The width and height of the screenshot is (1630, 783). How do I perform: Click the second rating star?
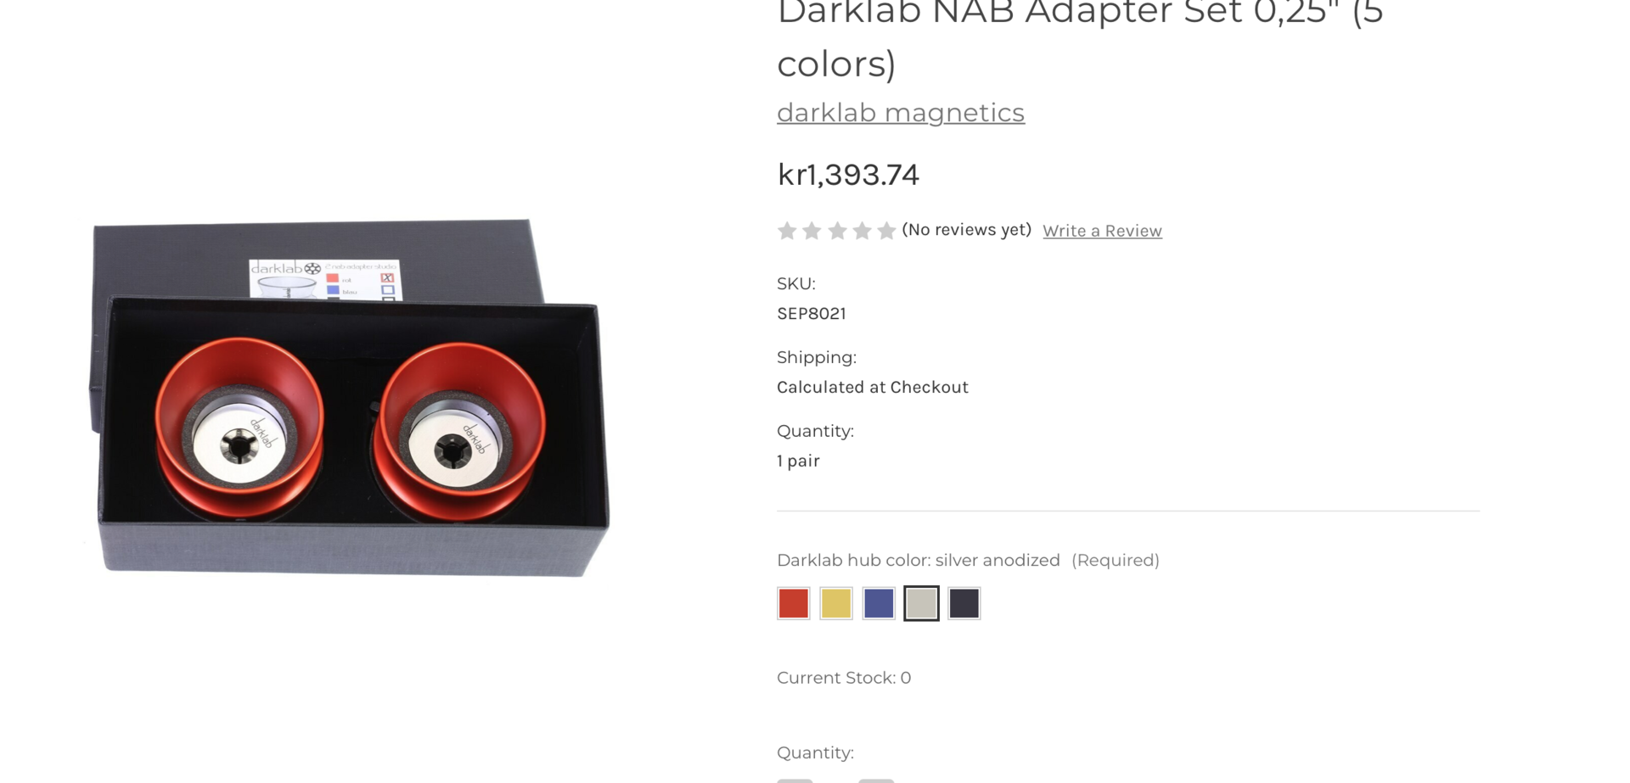click(x=812, y=231)
